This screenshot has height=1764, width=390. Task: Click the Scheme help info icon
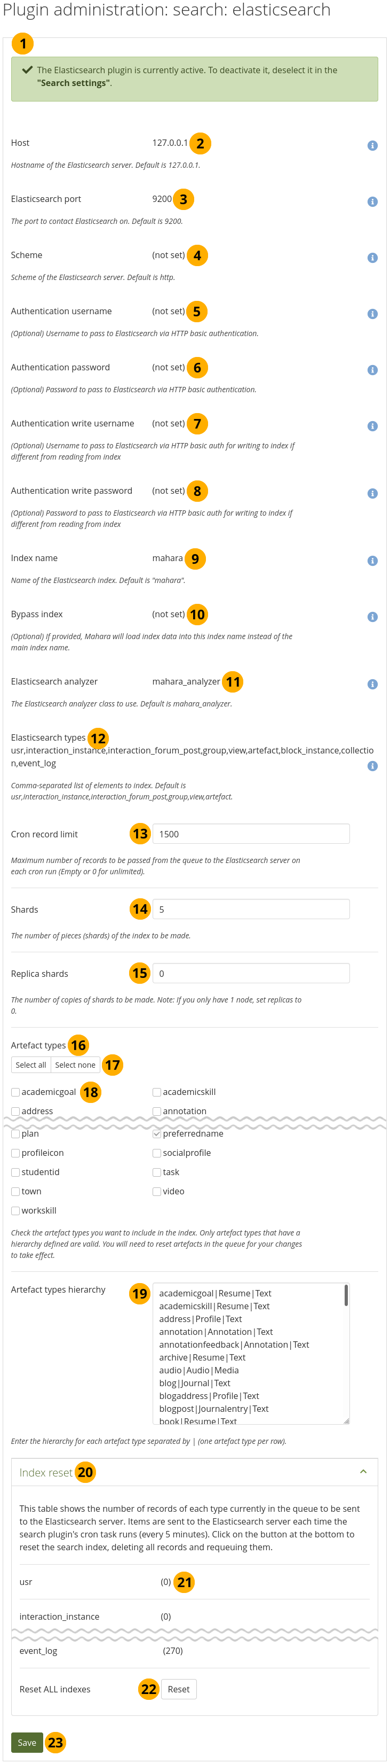click(372, 258)
